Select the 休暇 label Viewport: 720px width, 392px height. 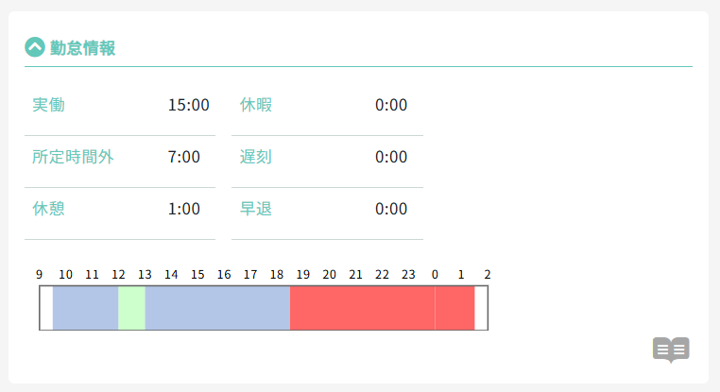(x=256, y=105)
